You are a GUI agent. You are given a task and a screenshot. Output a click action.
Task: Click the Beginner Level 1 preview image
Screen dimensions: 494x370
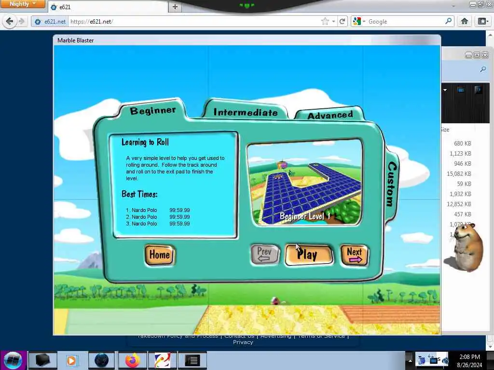(305, 182)
